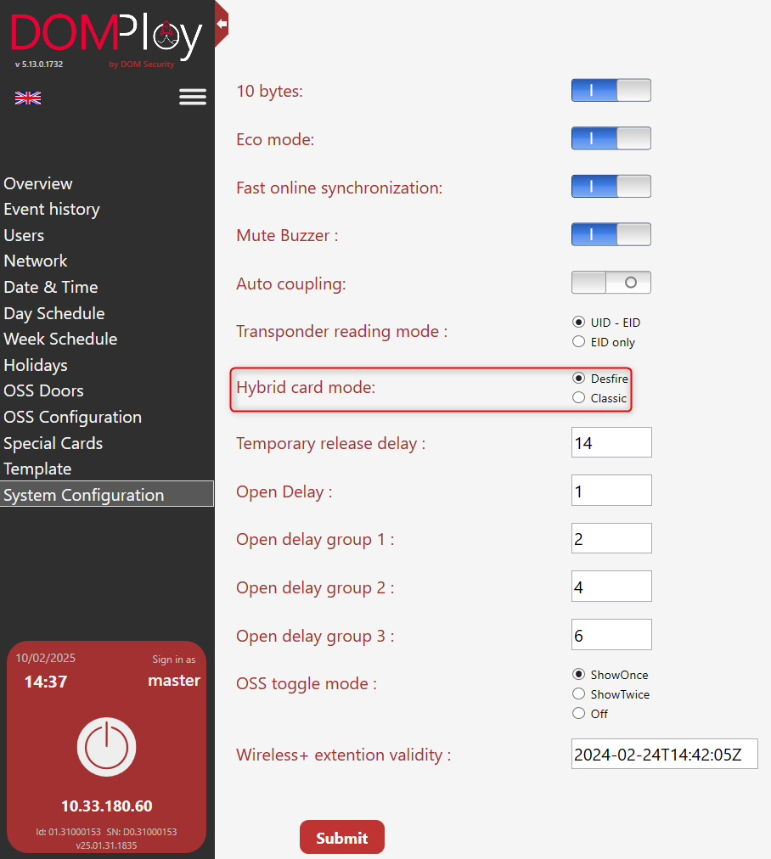Click the OSS toggle mode label

tap(307, 684)
